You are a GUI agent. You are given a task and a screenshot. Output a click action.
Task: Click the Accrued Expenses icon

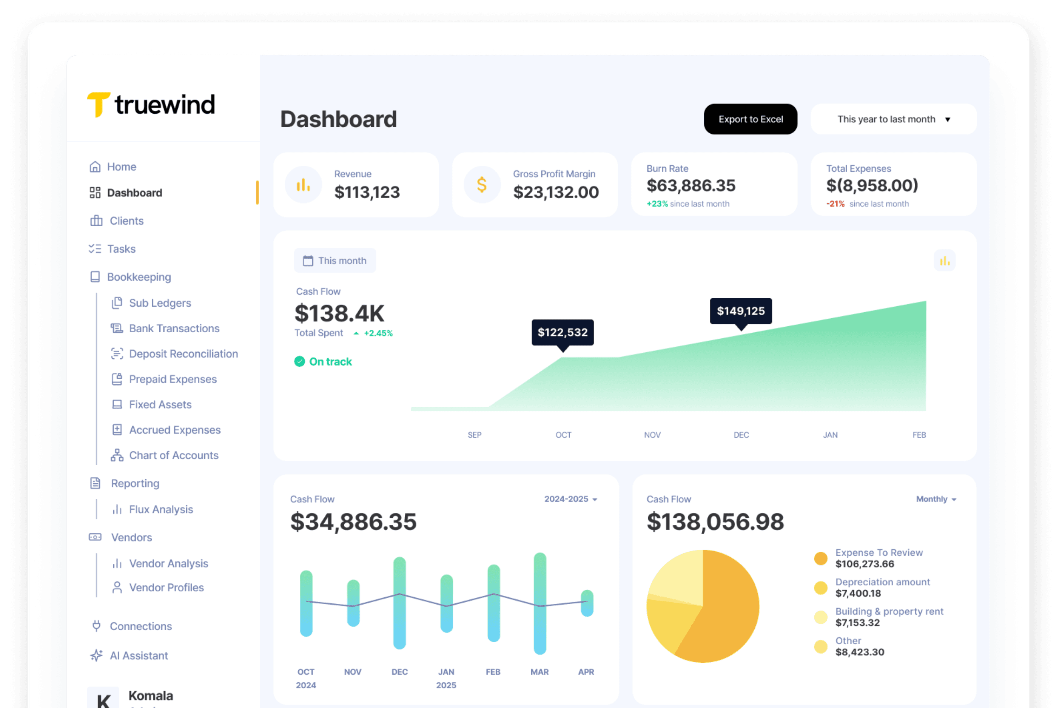117,429
